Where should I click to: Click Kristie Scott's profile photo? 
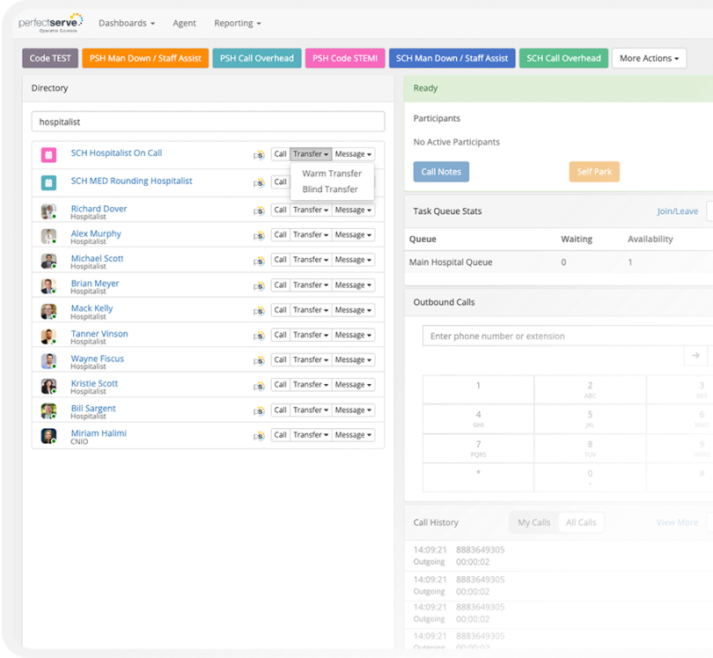(49, 386)
